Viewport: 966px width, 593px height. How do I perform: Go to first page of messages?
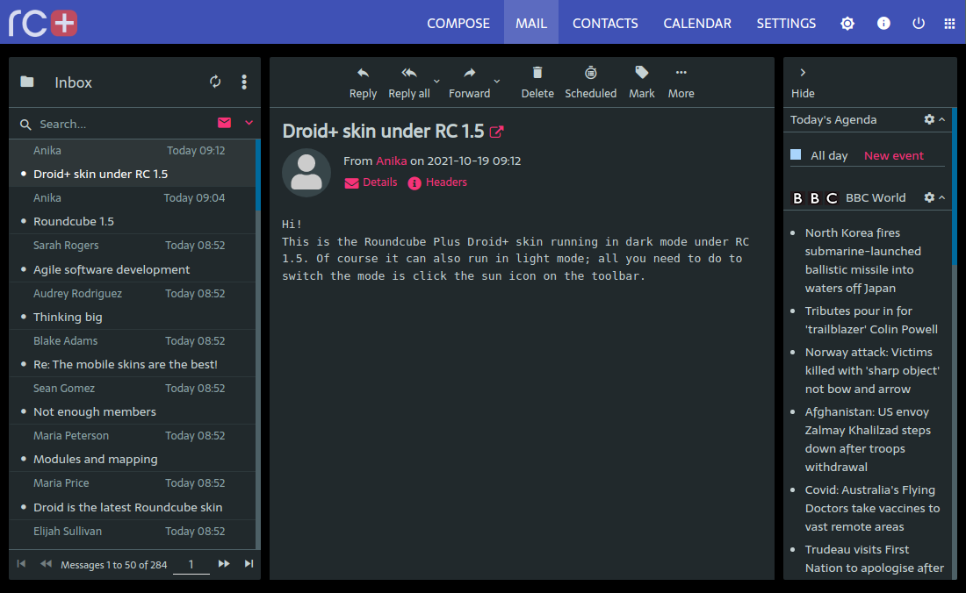[x=21, y=563]
